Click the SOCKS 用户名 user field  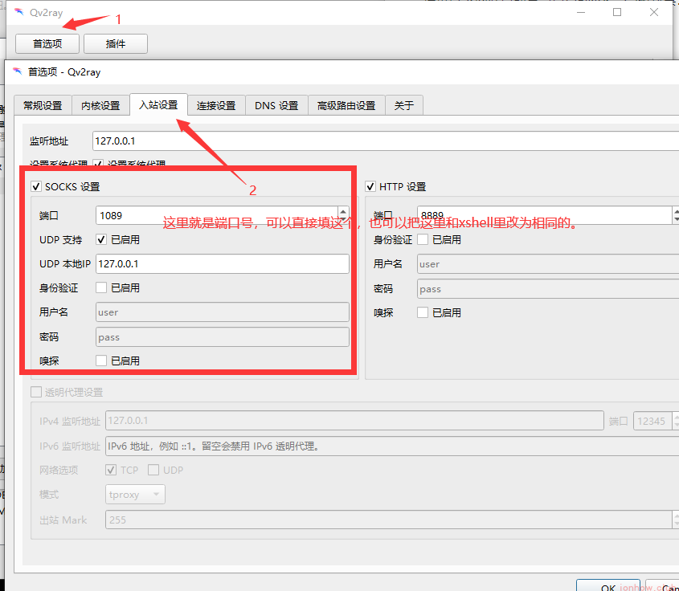tap(222, 312)
